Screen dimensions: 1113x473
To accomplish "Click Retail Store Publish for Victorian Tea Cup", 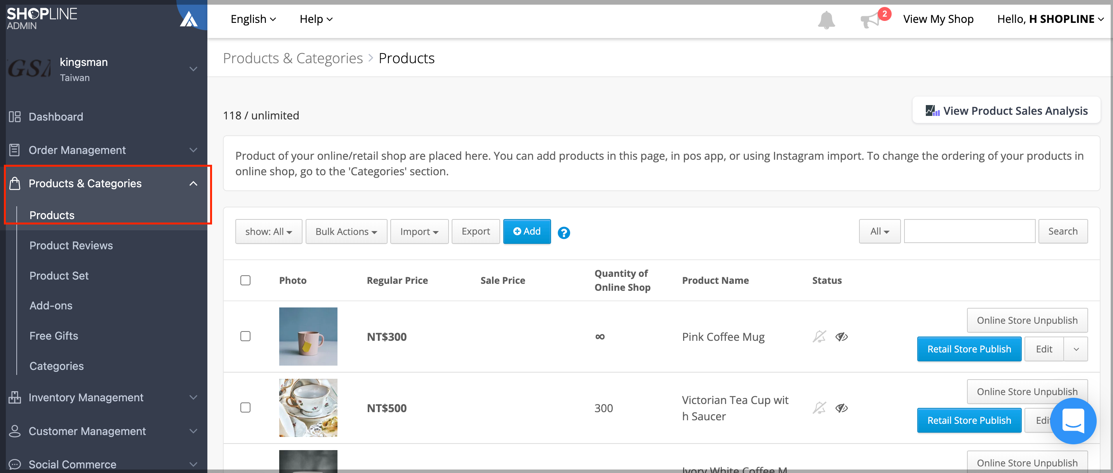I will click(969, 420).
